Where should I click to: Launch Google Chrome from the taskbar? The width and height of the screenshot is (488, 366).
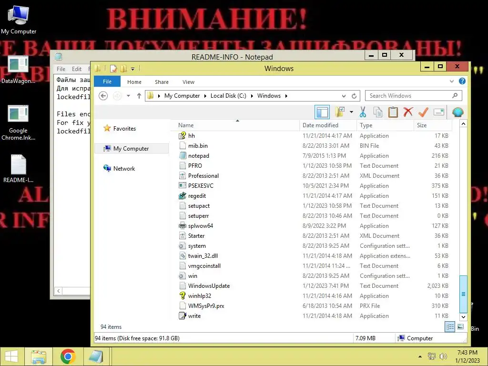68,356
